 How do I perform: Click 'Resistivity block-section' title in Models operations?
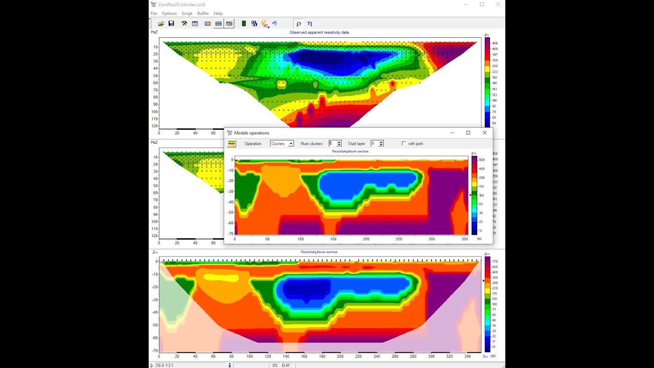tap(351, 151)
